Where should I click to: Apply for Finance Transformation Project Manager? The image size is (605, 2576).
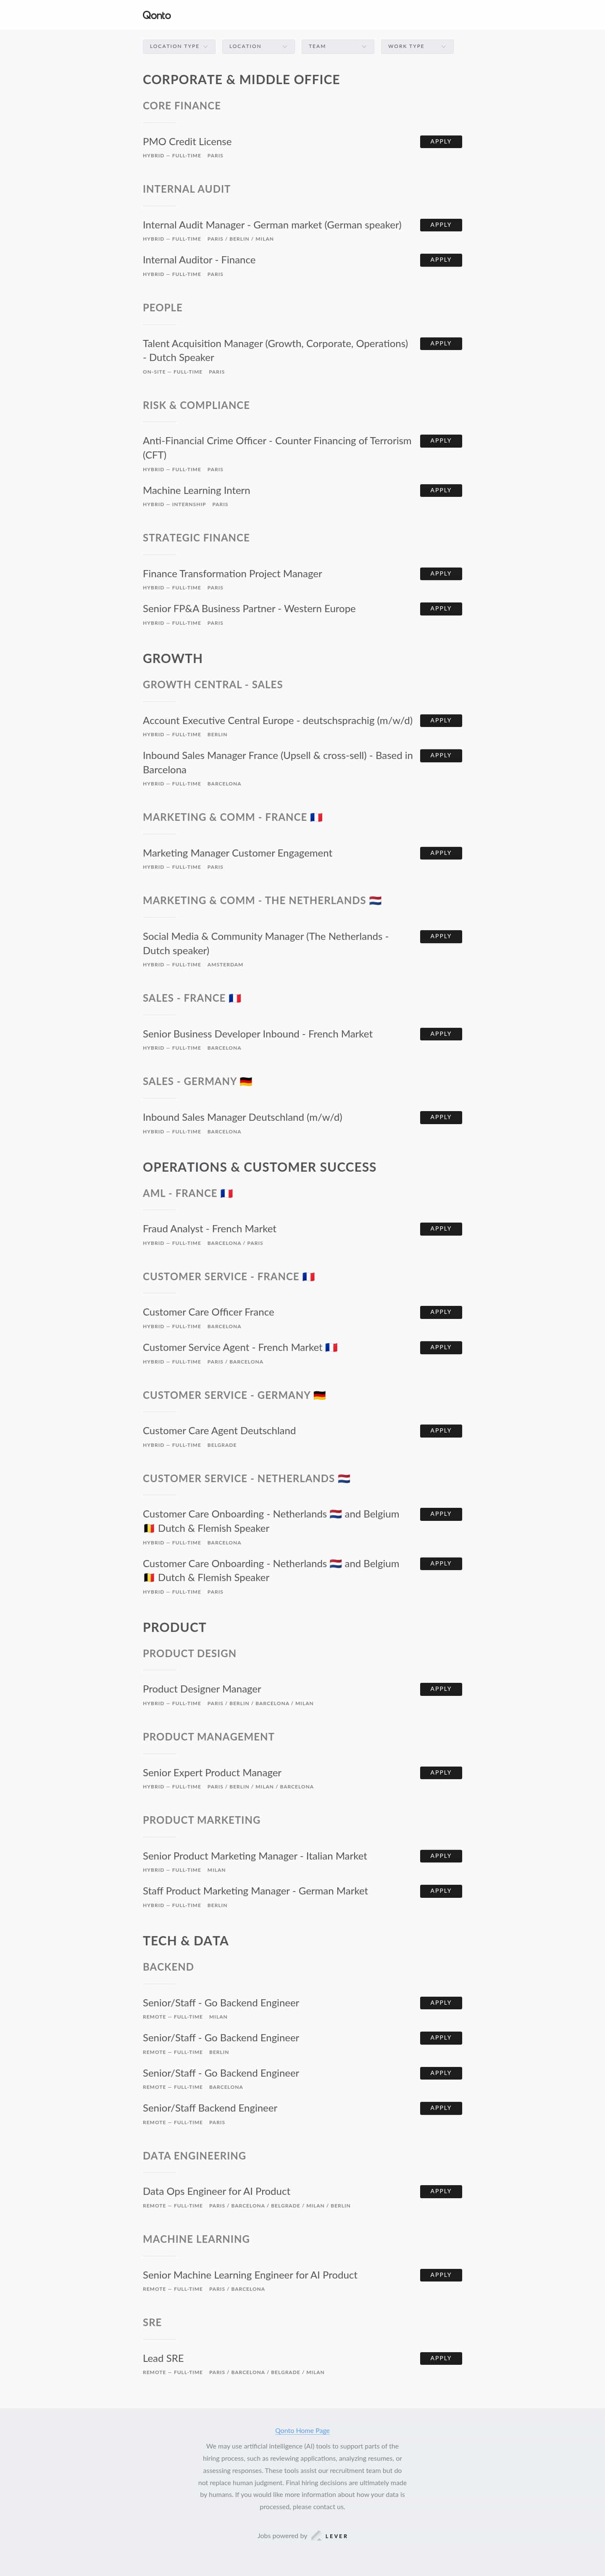click(x=440, y=574)
